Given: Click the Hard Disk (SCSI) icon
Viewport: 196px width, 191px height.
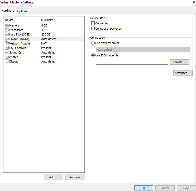Looking at the screenshot, I should click(7, 34).
